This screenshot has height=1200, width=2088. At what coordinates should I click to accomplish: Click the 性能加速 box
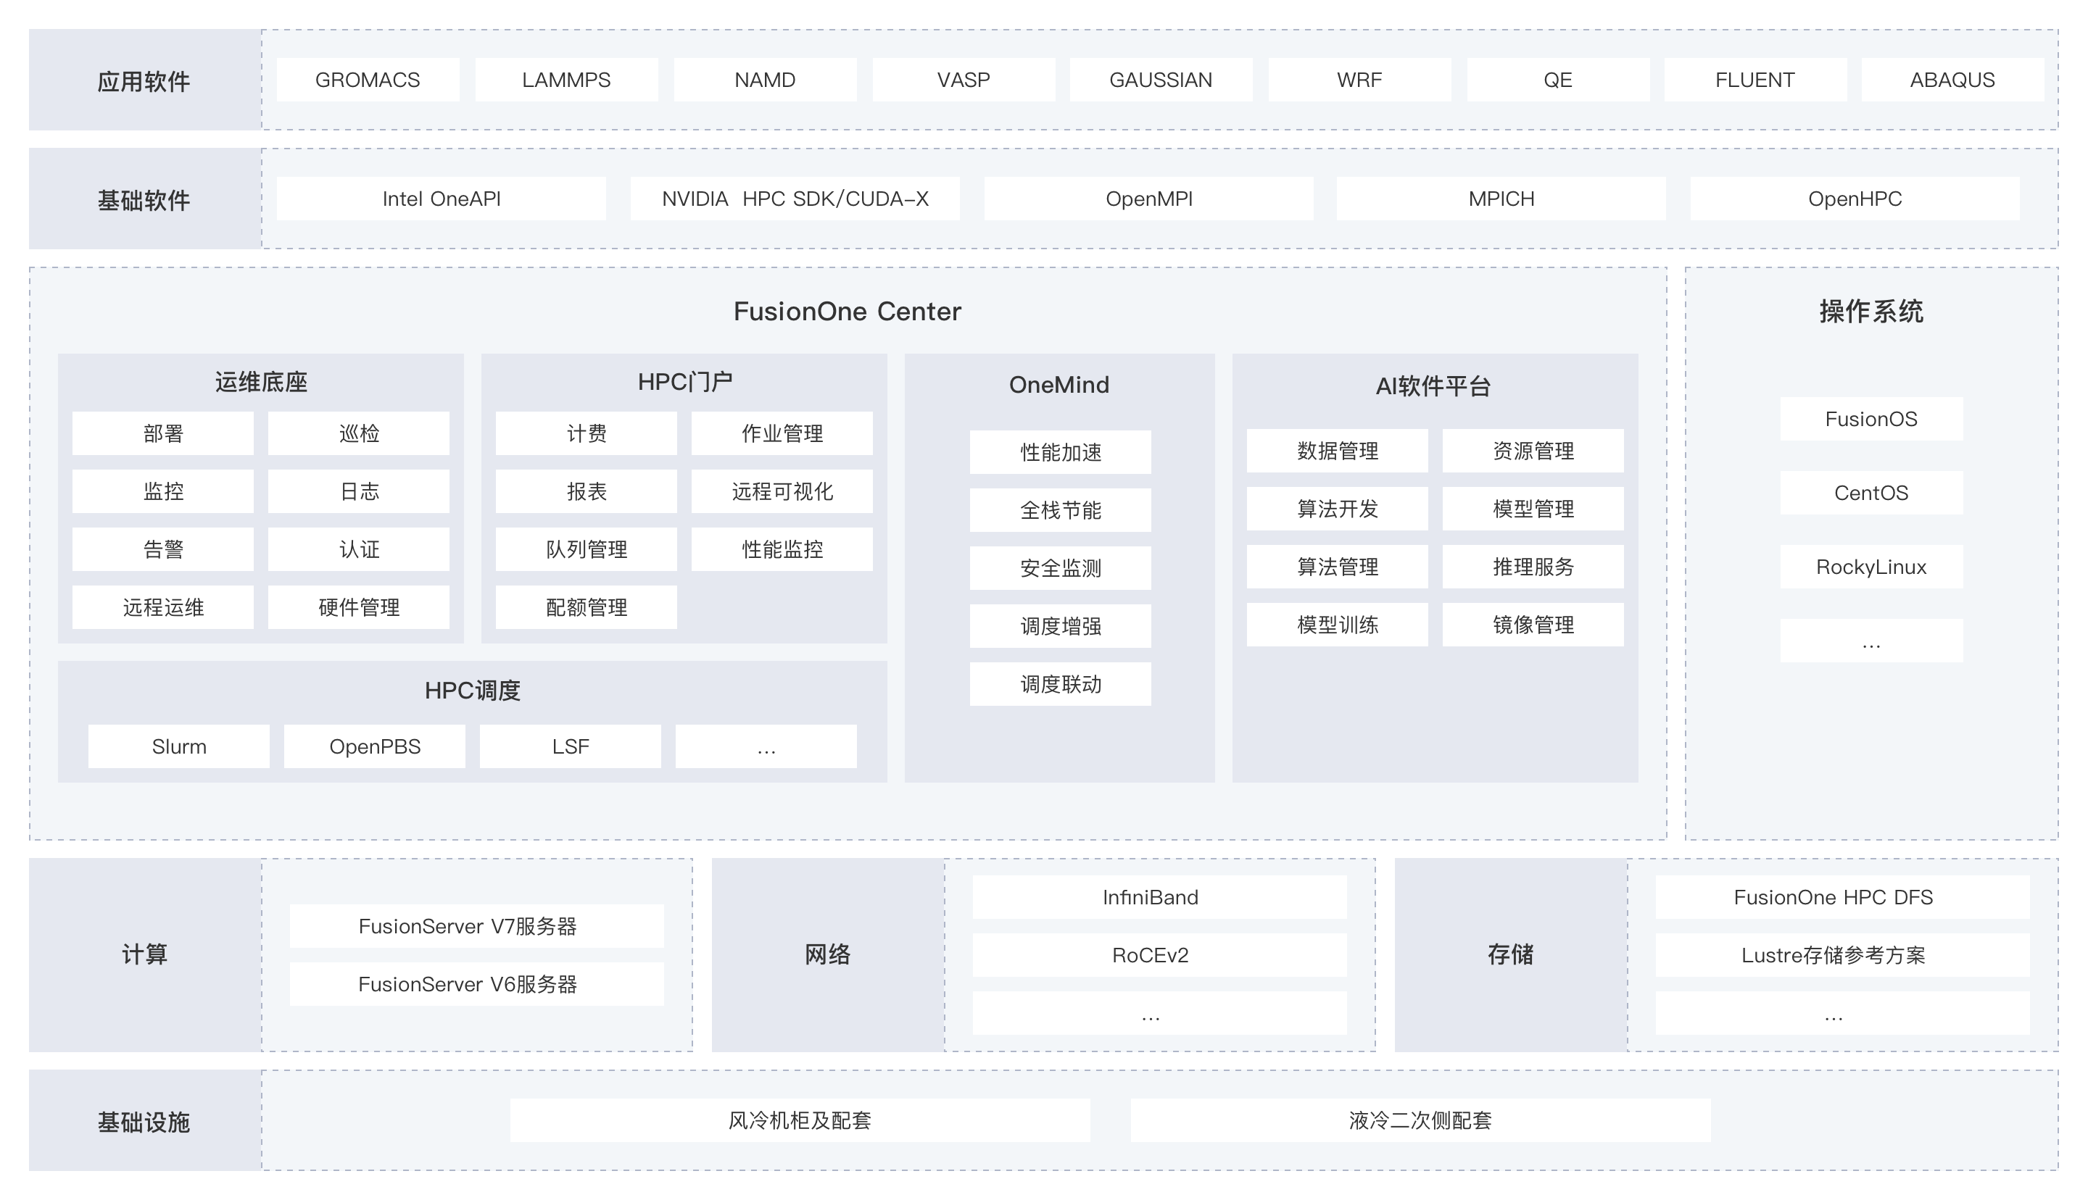1060,452
